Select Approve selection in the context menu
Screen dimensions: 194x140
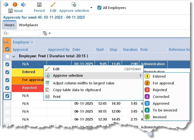coord(94,75)
